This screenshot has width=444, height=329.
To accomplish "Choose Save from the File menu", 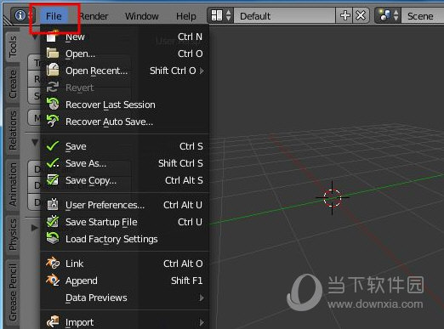I will click(x=125, y=146).
